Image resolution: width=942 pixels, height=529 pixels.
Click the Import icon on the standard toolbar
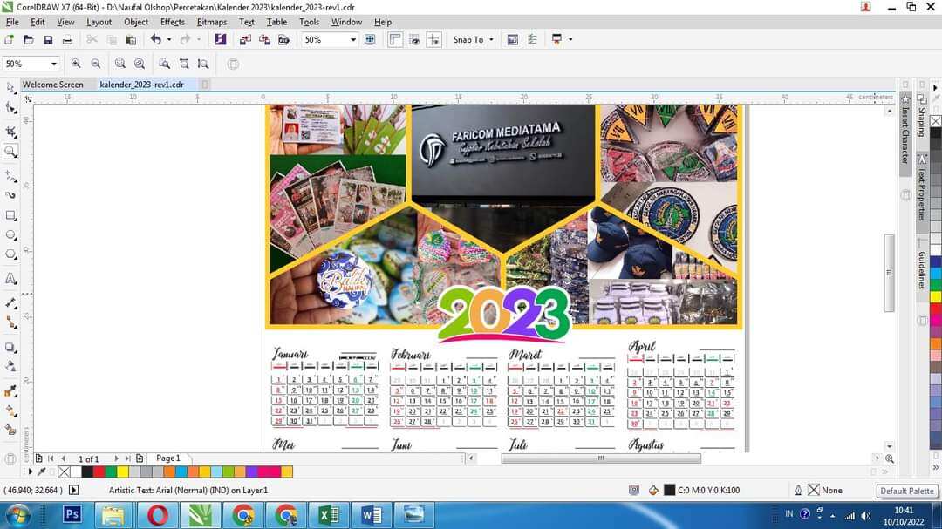coord(245,39)
